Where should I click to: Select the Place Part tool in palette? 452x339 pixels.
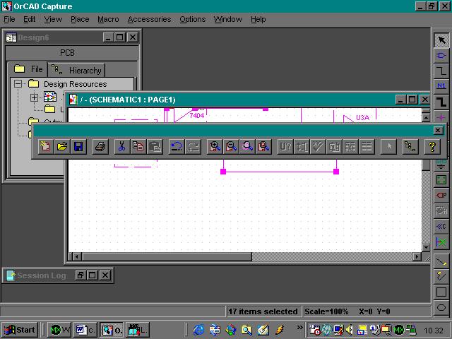[x=441, y=55]
